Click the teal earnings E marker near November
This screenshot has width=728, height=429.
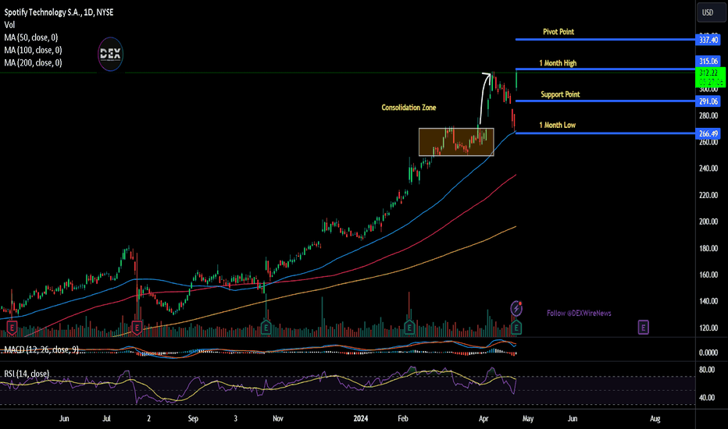[x=266, y=328]
